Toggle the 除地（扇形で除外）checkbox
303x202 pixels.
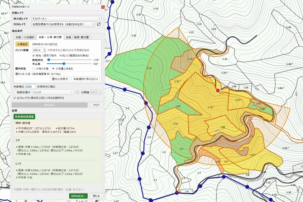coord(34,56)
